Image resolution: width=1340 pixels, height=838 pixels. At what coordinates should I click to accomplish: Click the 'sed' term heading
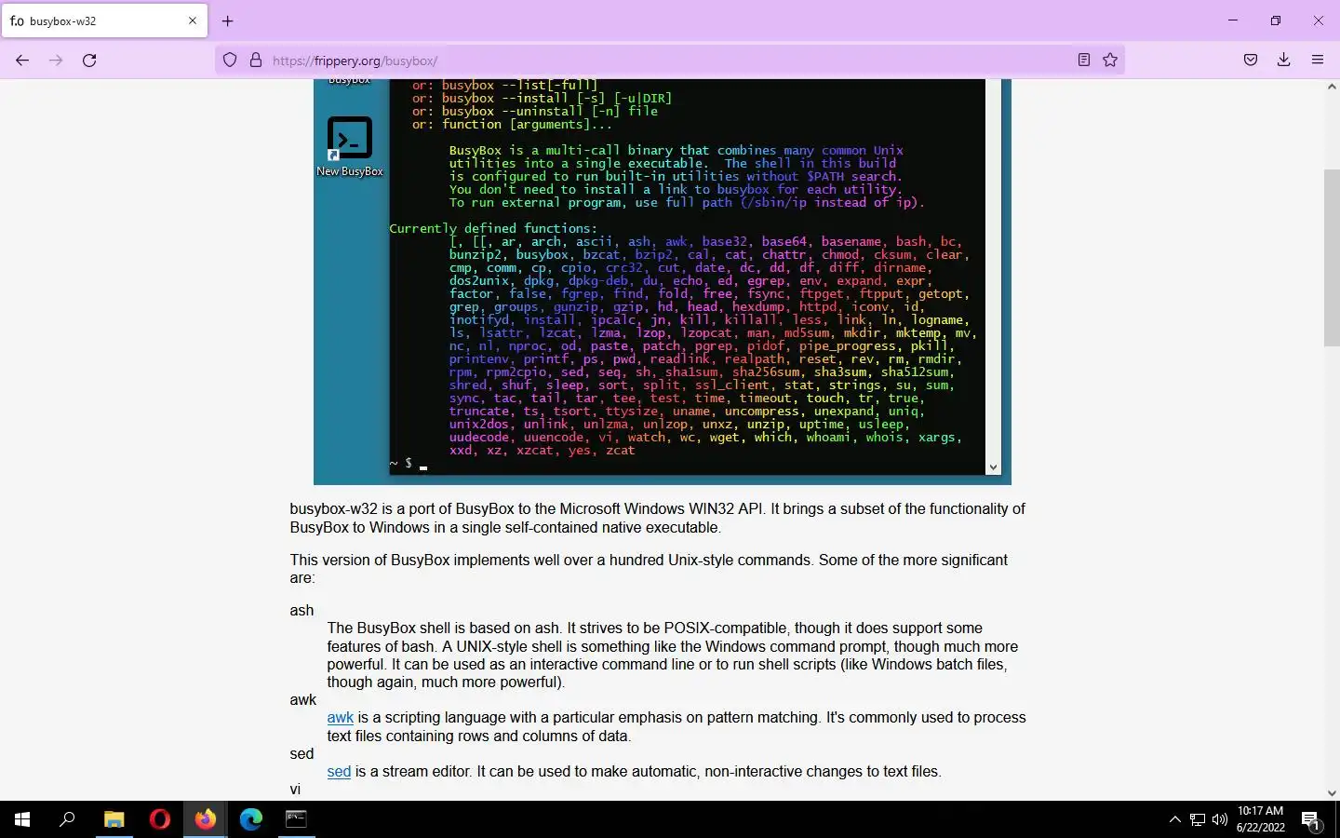pos(301,754)
